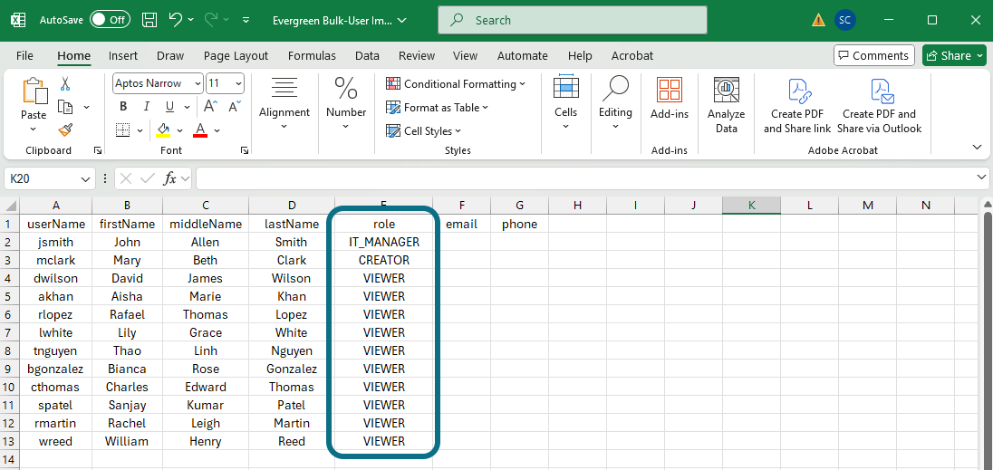This screenshot has width=993, height=470.
Task: Click Create PDF and Share link
Action: (796, 105)
